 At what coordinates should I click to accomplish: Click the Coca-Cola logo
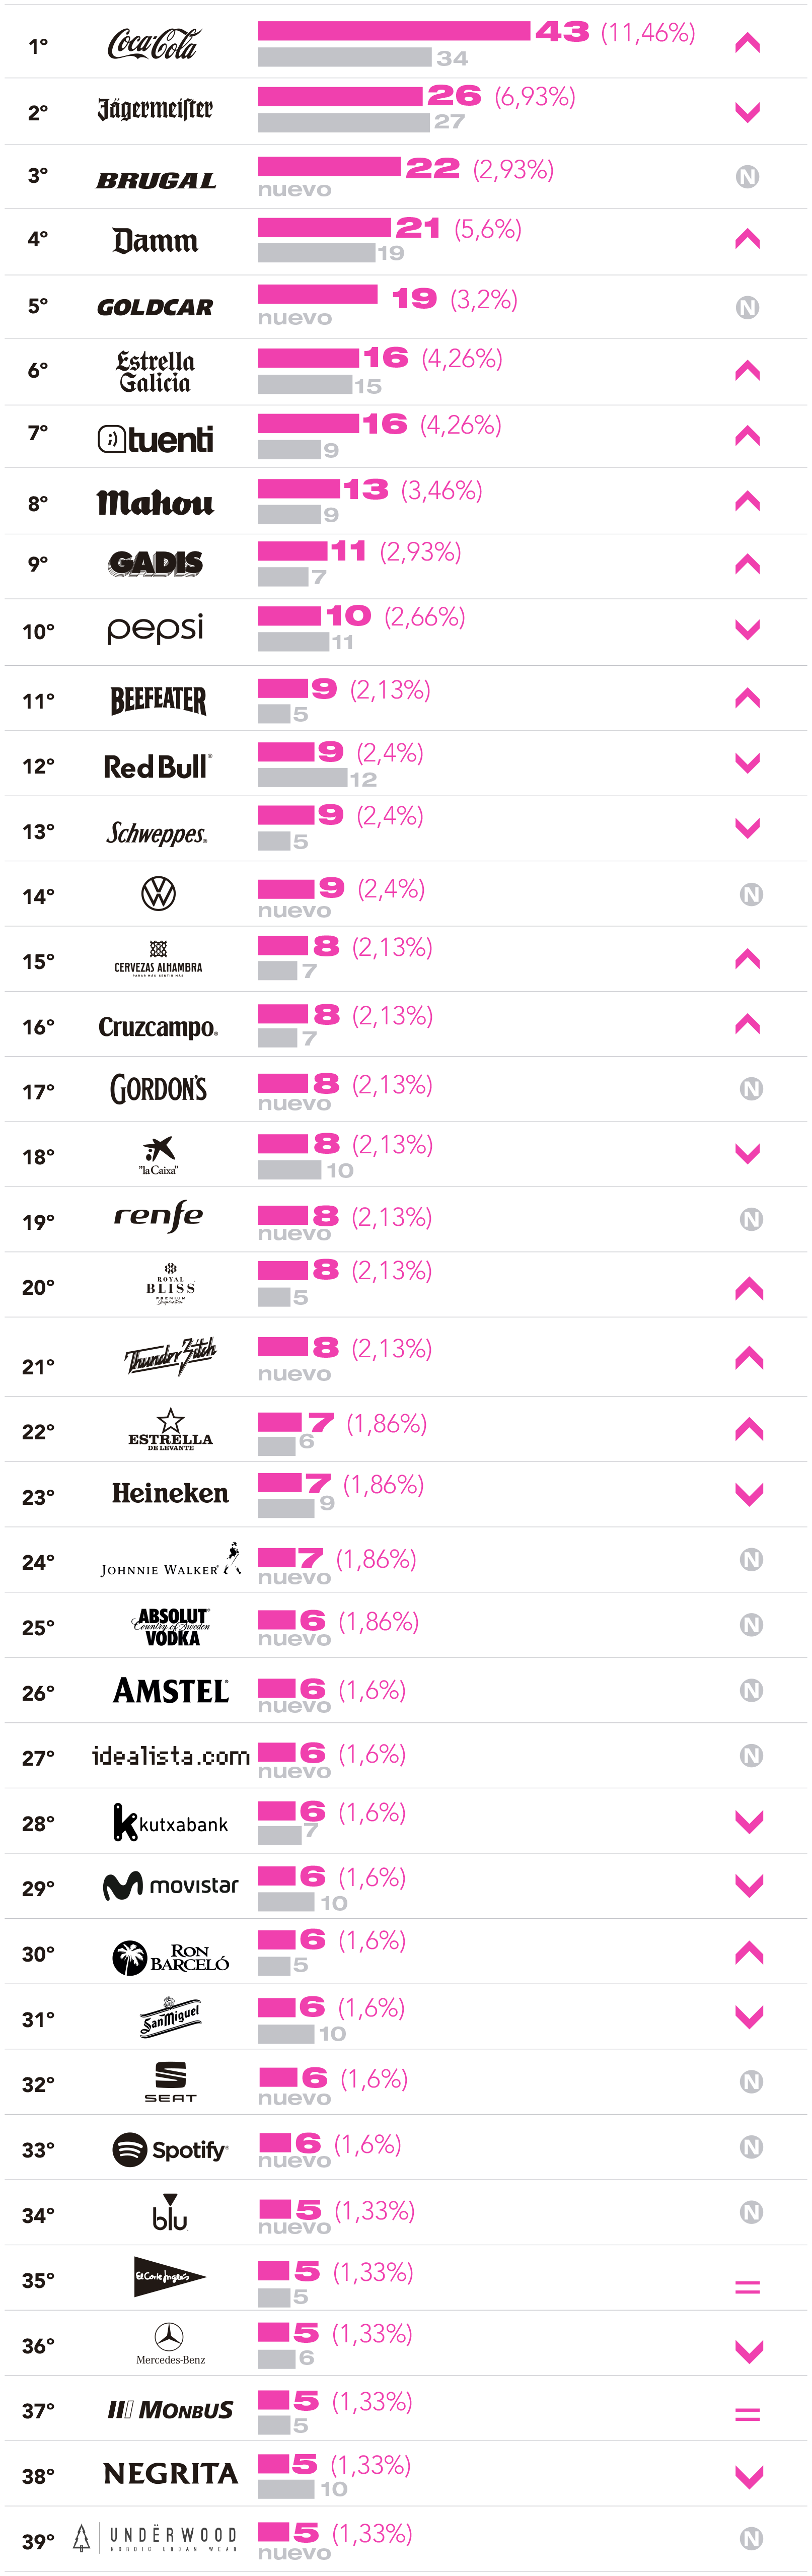point(153,44)
